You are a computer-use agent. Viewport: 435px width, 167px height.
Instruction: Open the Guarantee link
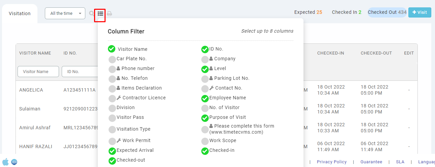[x=371, y=162]
